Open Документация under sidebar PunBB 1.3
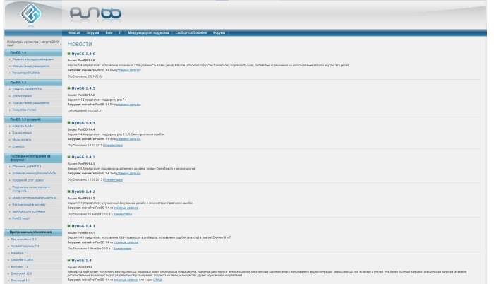Screen dimensions: 494x284 [22, 96]
